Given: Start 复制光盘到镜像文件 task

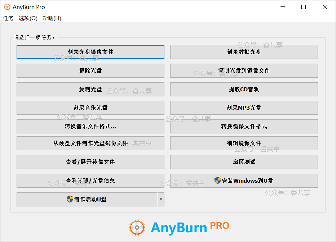Looking at the screenshot, I should [244, 70].
